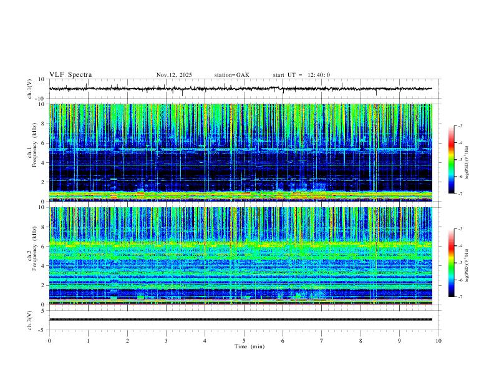Click the ch.1 voltage waveform trace
494x382 pixels.
(240, 89)
